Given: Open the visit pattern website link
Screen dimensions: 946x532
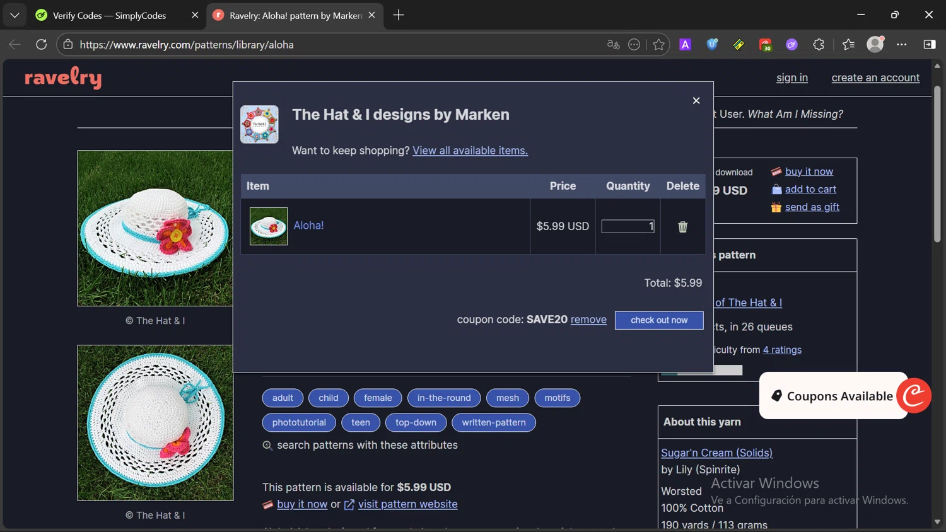Looking at the screenshot, I should click(x=407, y=504).
